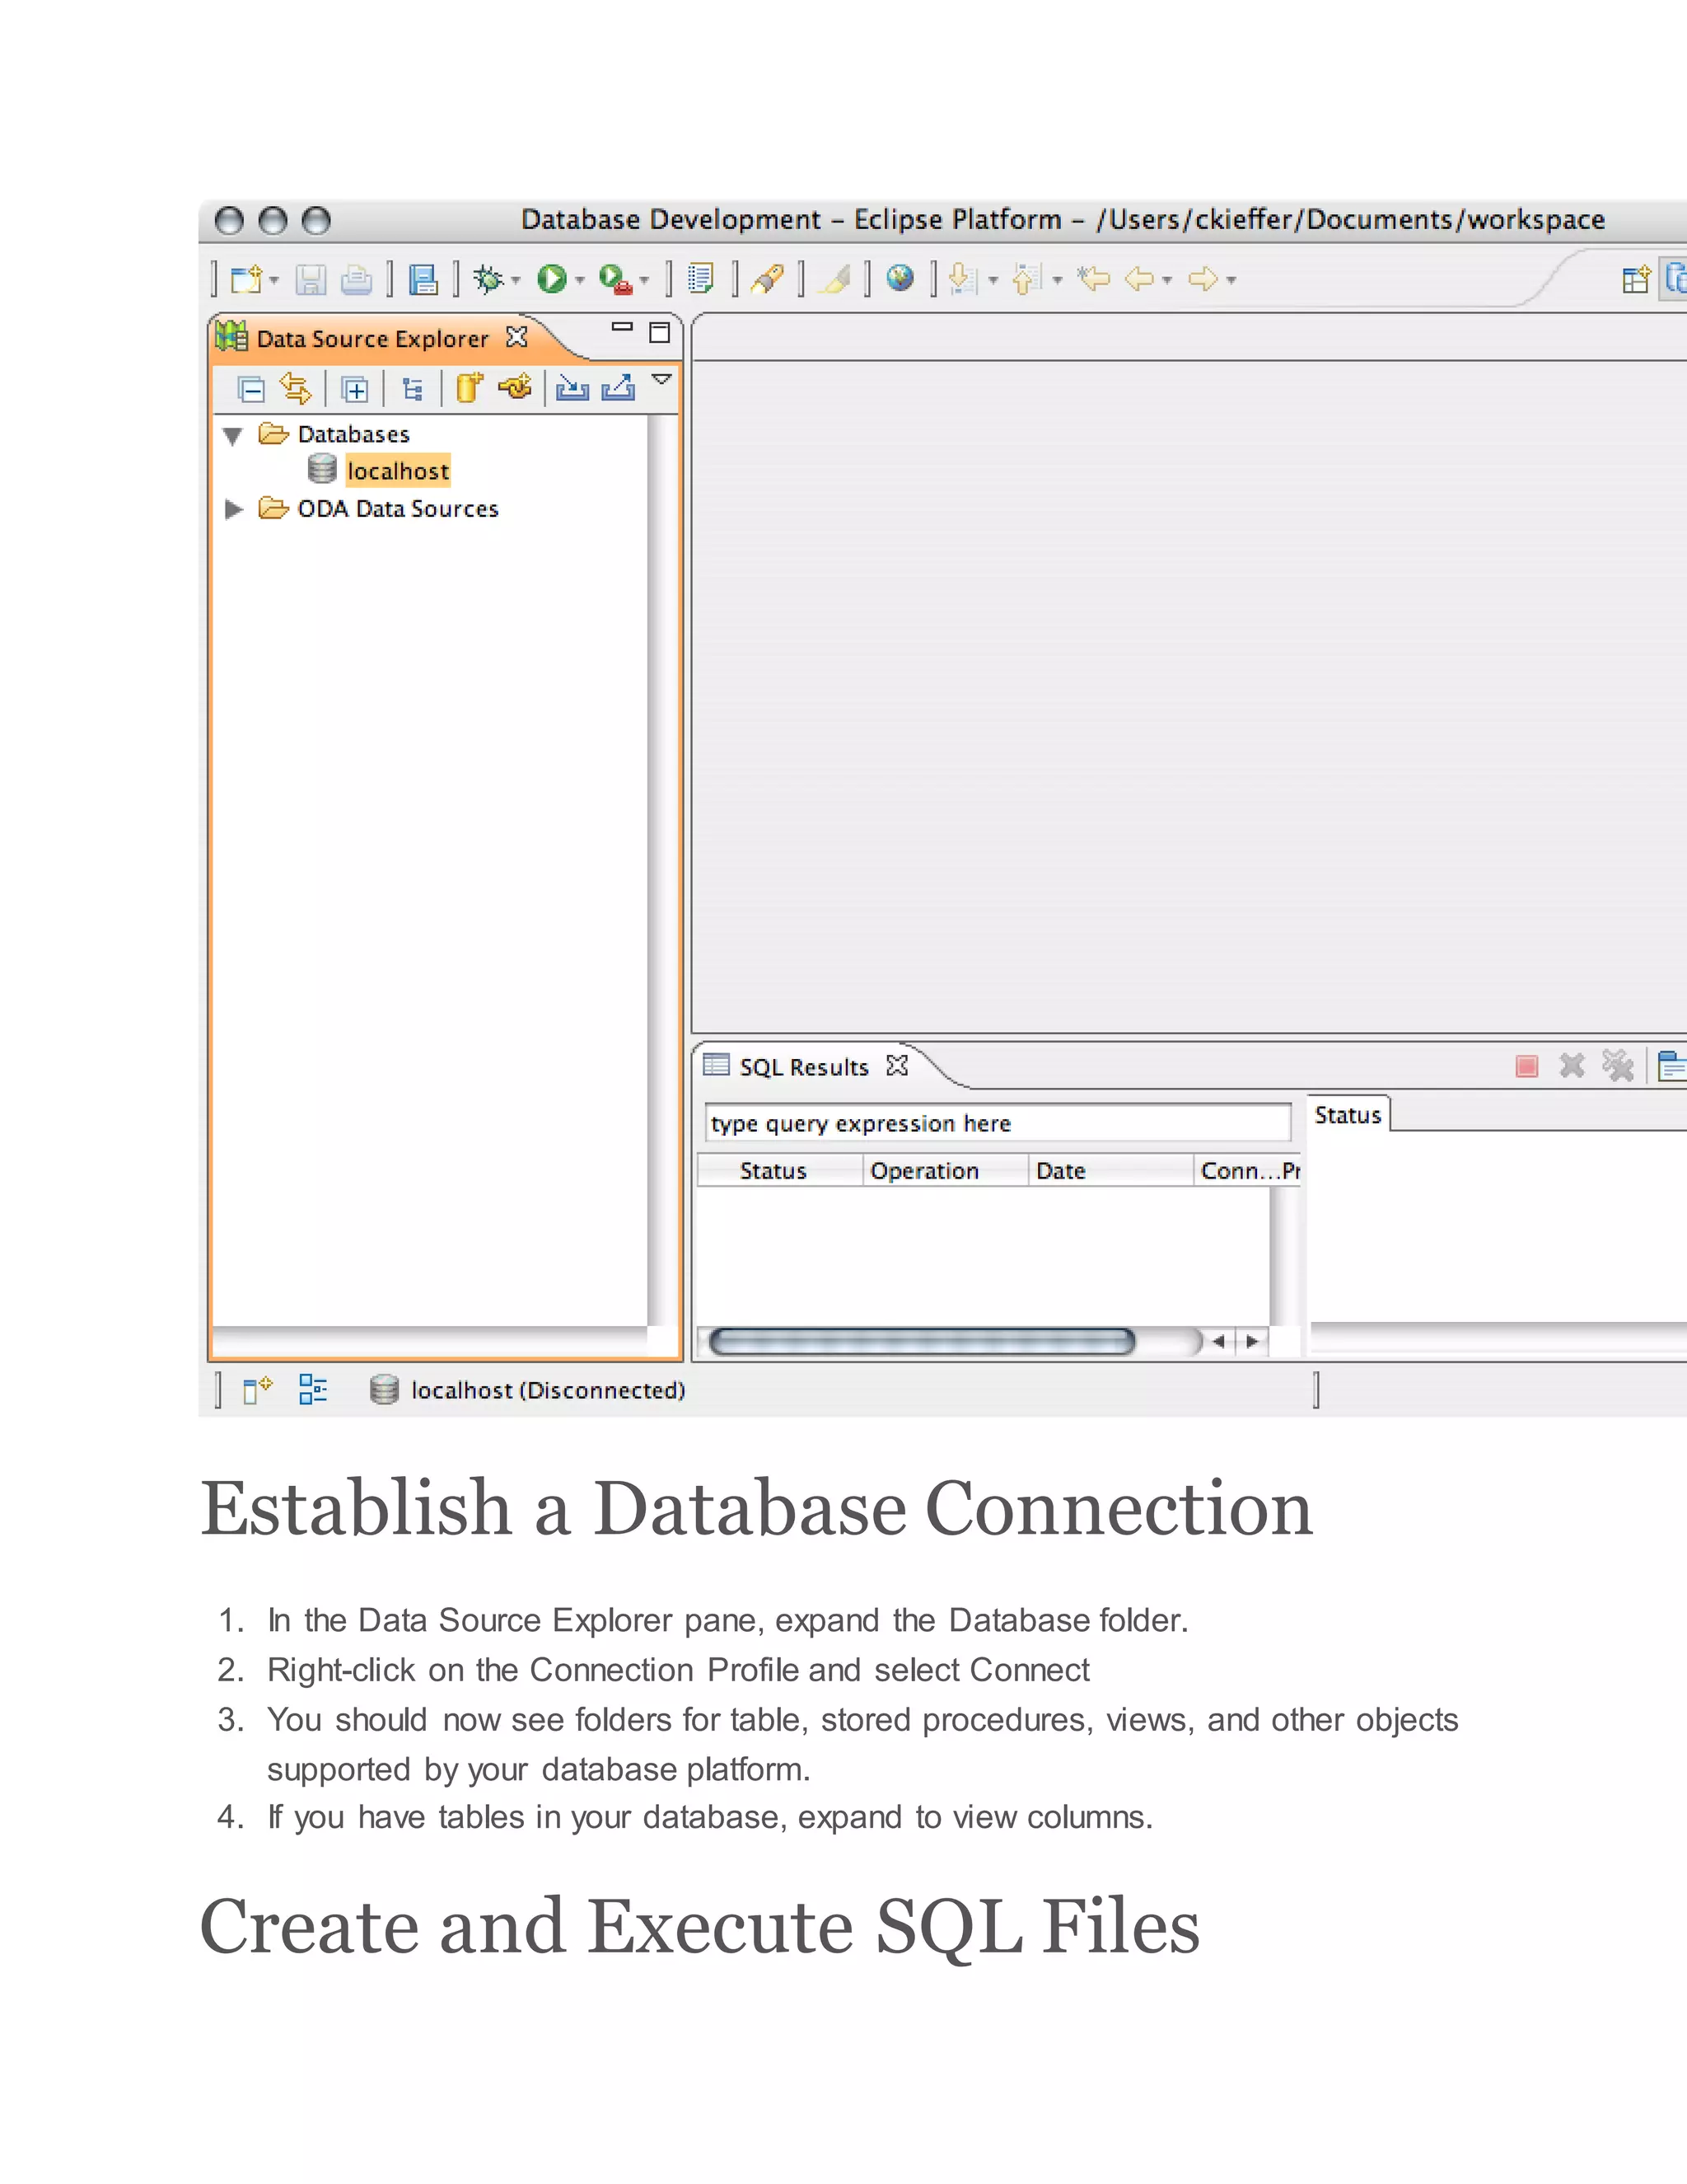Click the web browser globe icon
The image size is (1687, 2184).
click(x=900, y=278)
